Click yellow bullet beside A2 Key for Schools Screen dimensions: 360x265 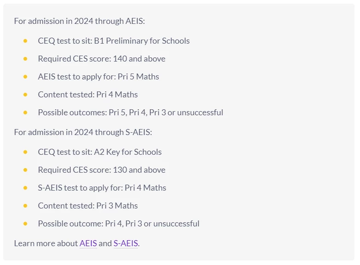[x=25, y=152]
